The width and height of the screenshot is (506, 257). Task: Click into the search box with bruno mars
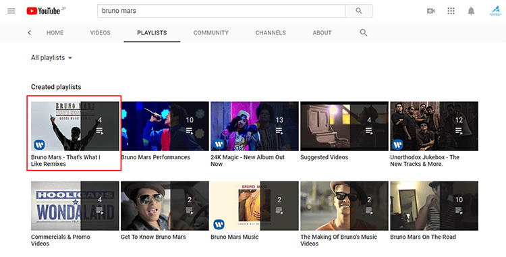221,11
